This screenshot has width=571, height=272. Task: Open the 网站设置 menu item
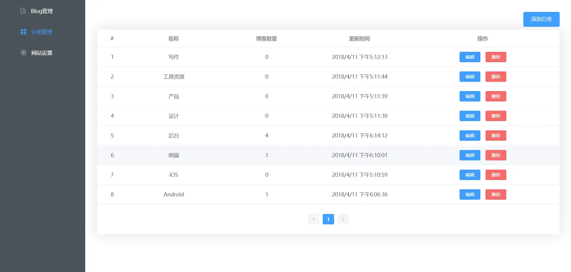(x=43, y=53)
